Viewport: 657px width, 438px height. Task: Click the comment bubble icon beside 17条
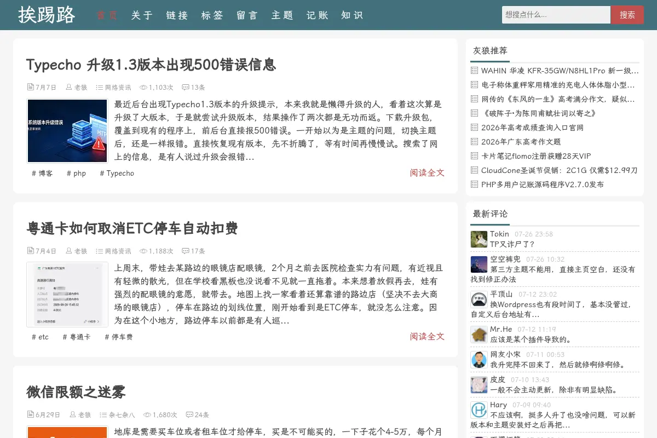186,251
